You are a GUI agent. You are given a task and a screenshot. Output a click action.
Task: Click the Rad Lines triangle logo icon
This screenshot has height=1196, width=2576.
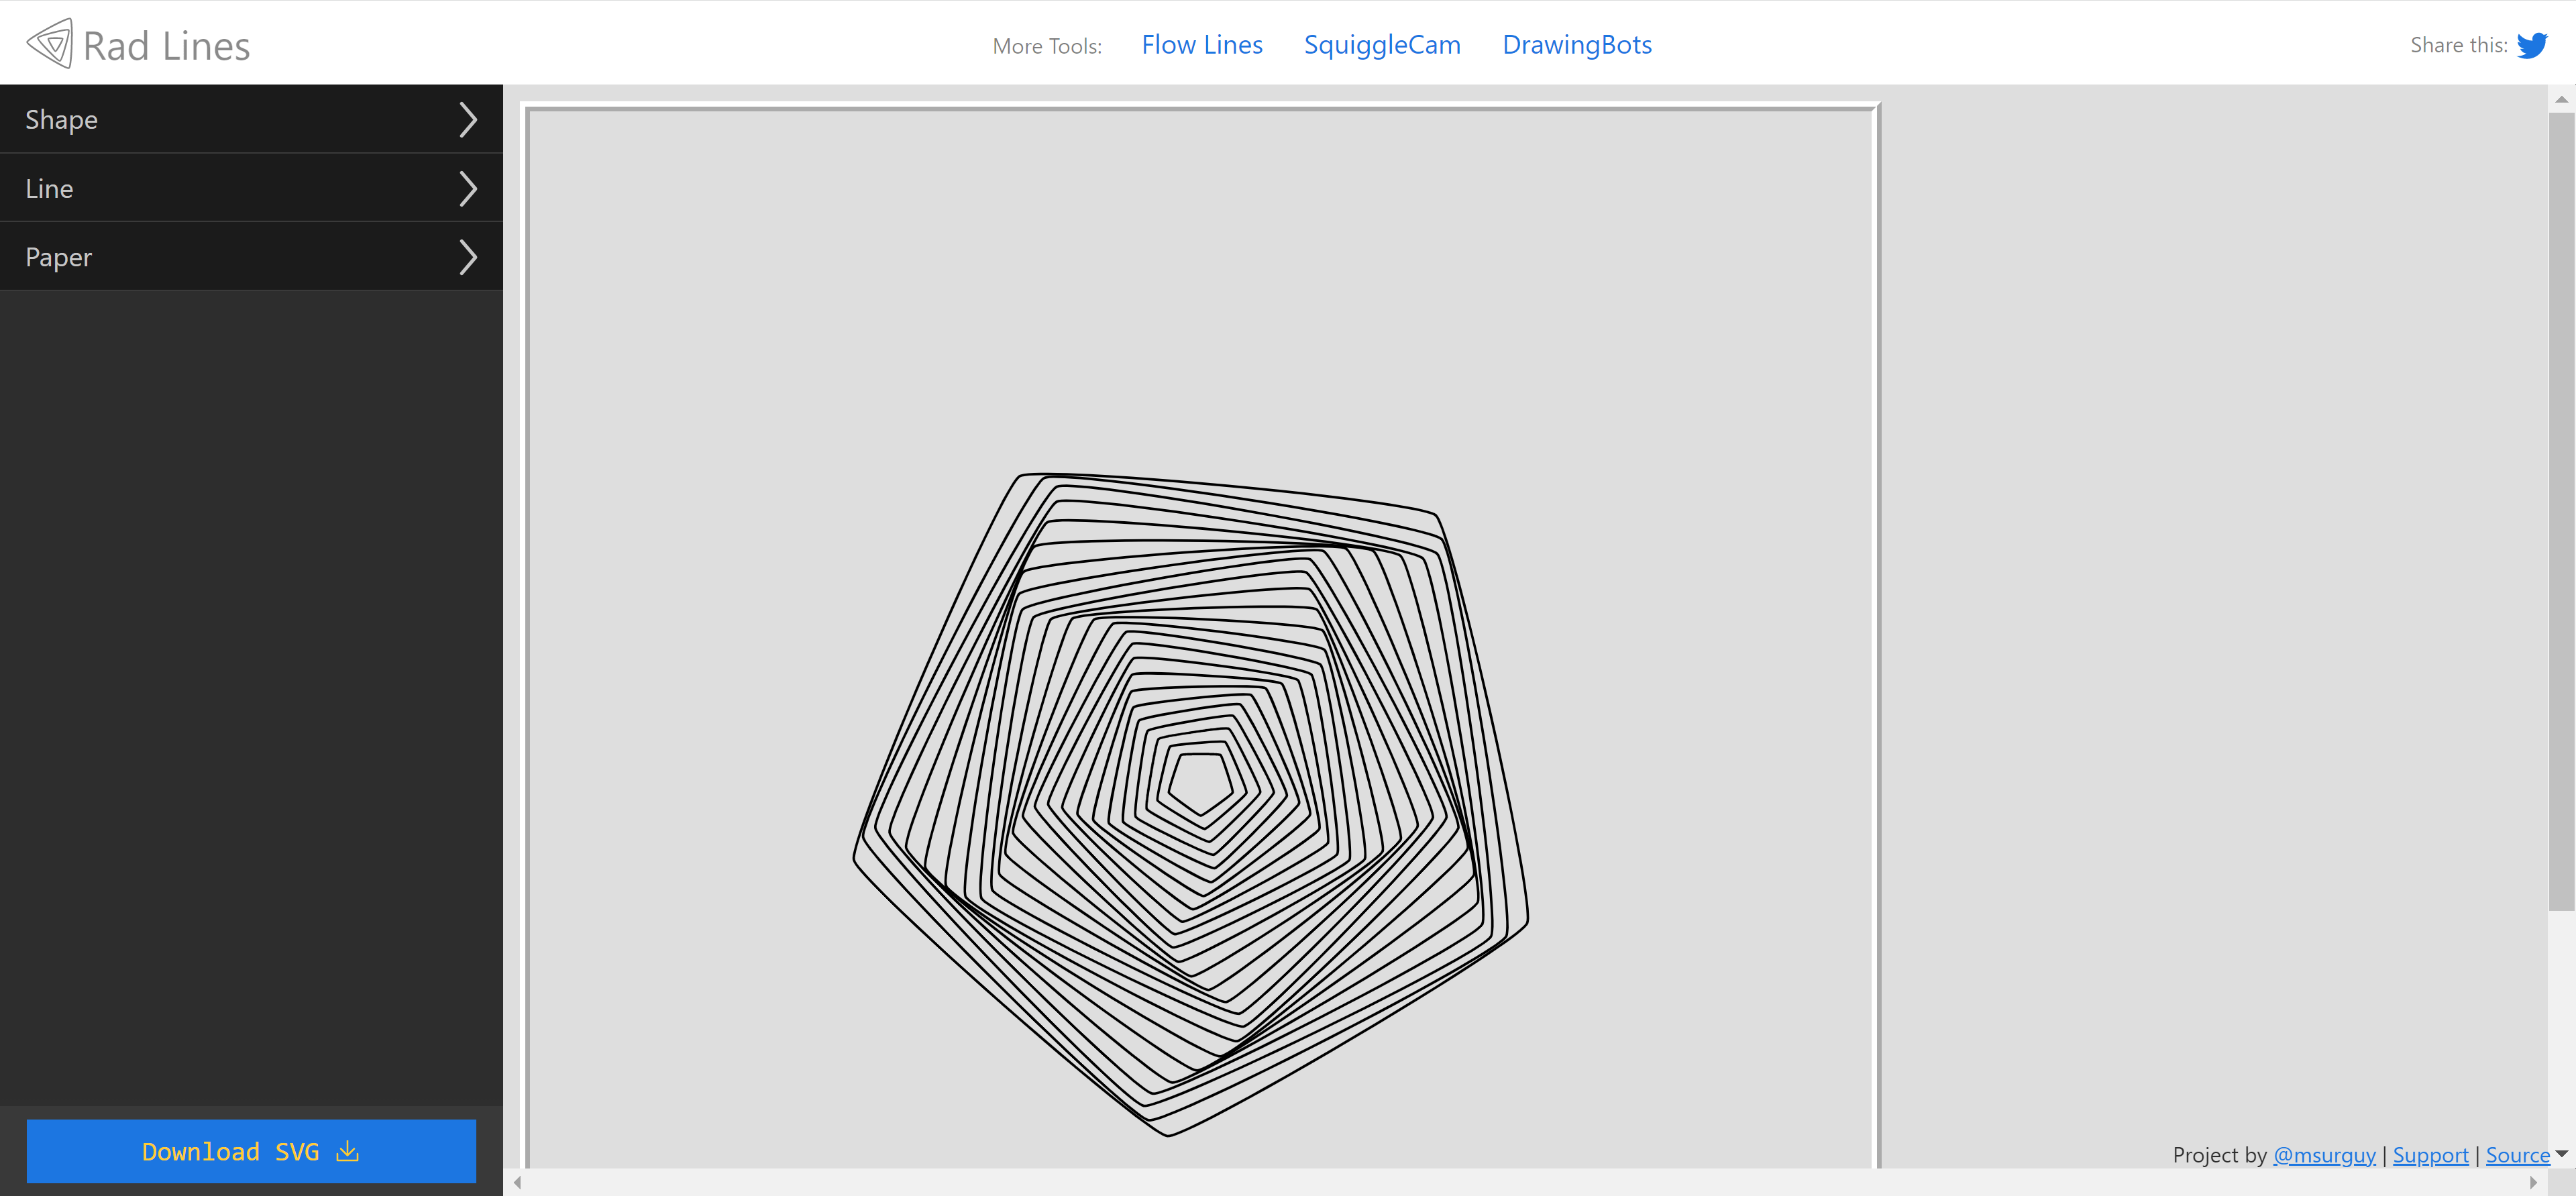coord(50,44)
